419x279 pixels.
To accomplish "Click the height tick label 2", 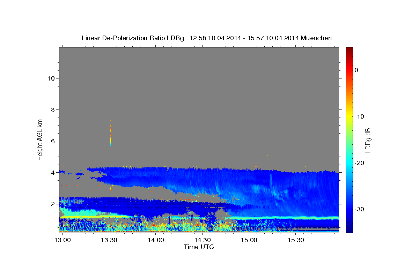I will (53, 204).
